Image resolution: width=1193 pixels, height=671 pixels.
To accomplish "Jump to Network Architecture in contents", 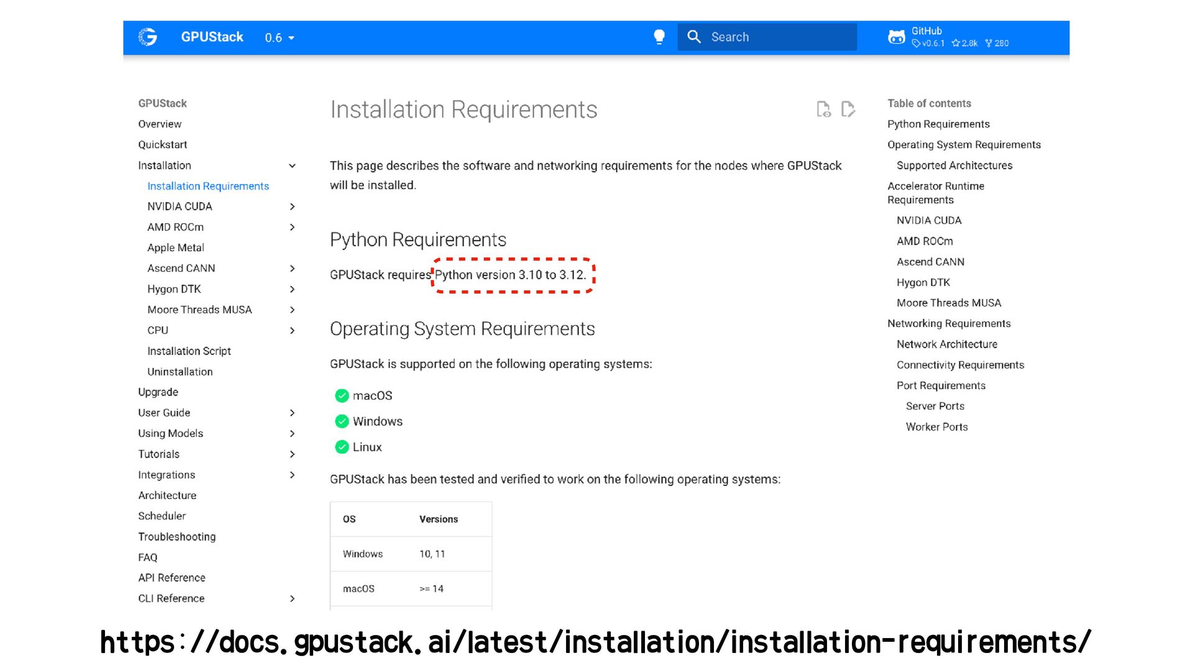I will 947,344.
